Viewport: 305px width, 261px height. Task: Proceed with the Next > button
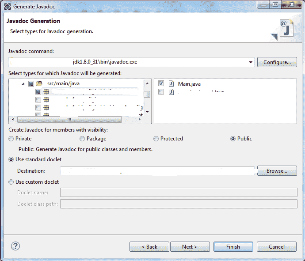pos(190,246)
